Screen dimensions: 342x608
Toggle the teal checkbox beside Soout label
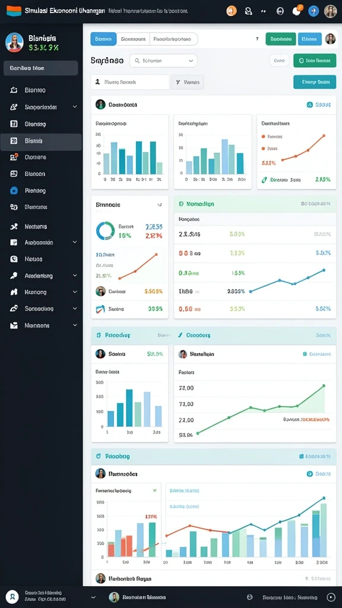(x=309, y=104)
